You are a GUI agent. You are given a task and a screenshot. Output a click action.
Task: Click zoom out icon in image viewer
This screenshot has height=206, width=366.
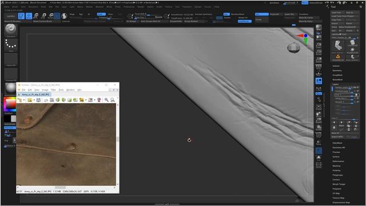[x=113, y=100]
